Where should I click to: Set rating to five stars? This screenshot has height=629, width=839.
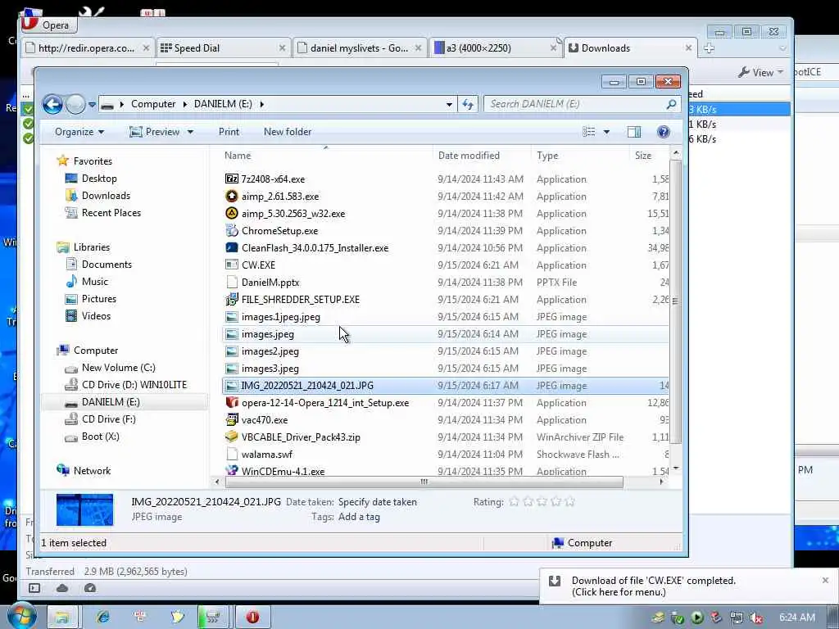pyautogui.click(x=570, y=502)
